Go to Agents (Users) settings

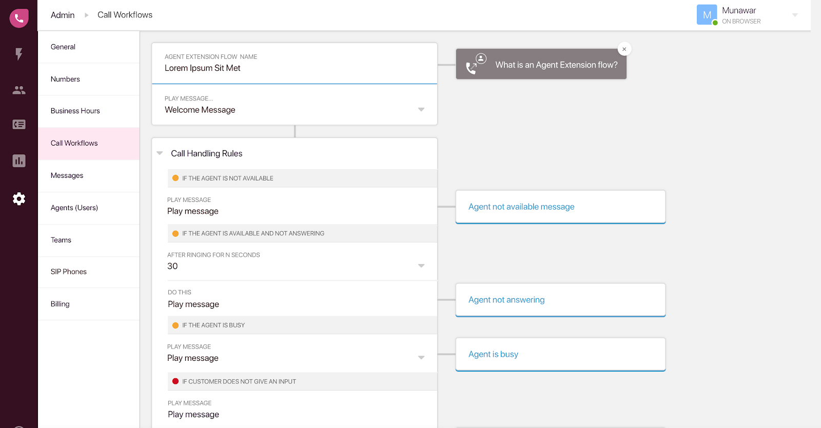(74, 208)
